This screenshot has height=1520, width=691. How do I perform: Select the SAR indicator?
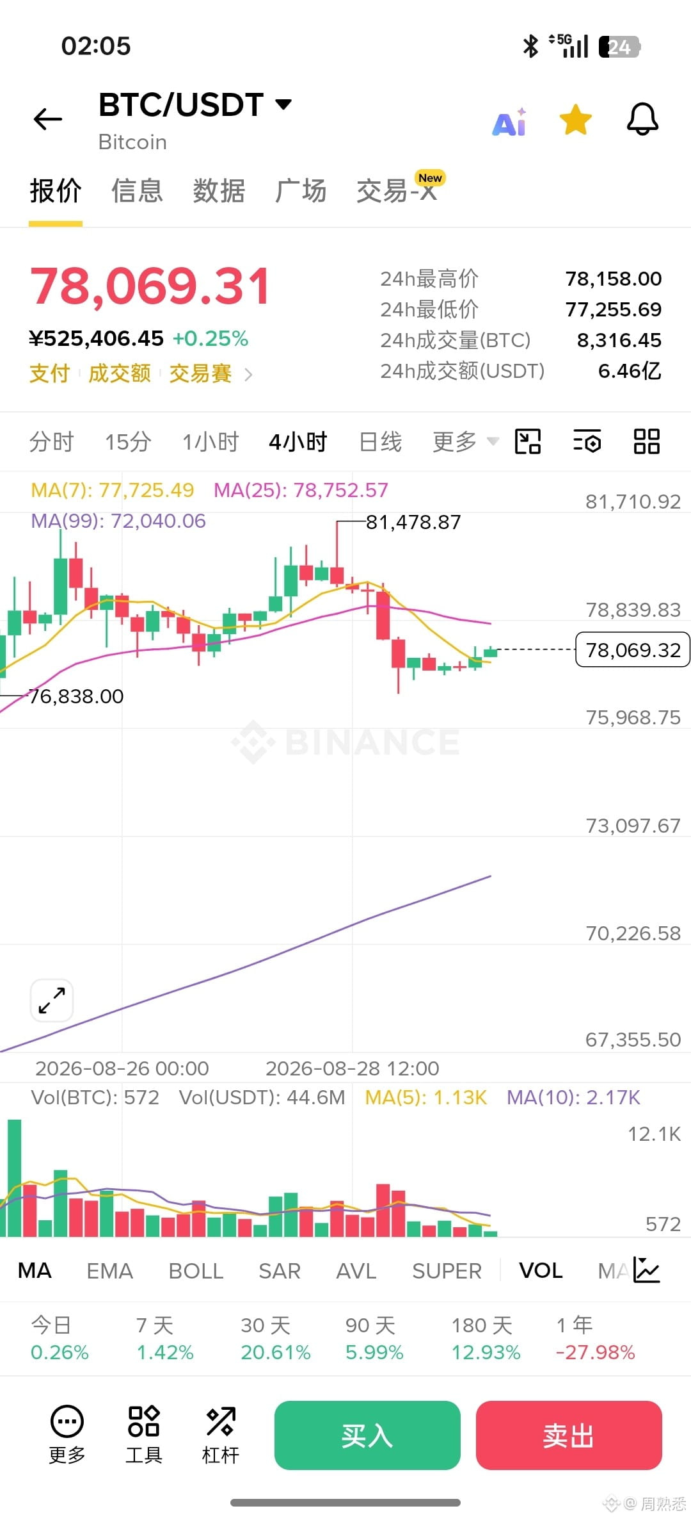[x=280, y=1271]
